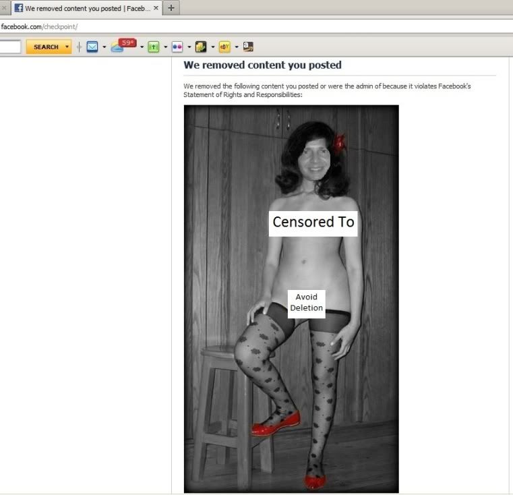Image resolution: width=513 pixels, height=495 pixels.
Task: Expand the dropdown next to Flickr icon
Action: tap(189, 47)
